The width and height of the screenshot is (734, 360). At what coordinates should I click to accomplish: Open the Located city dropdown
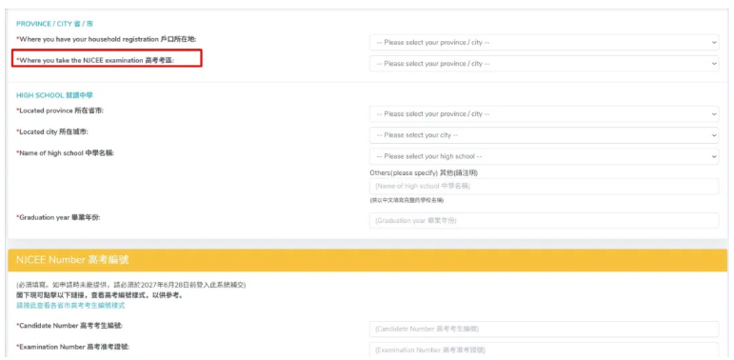[544, 135]
